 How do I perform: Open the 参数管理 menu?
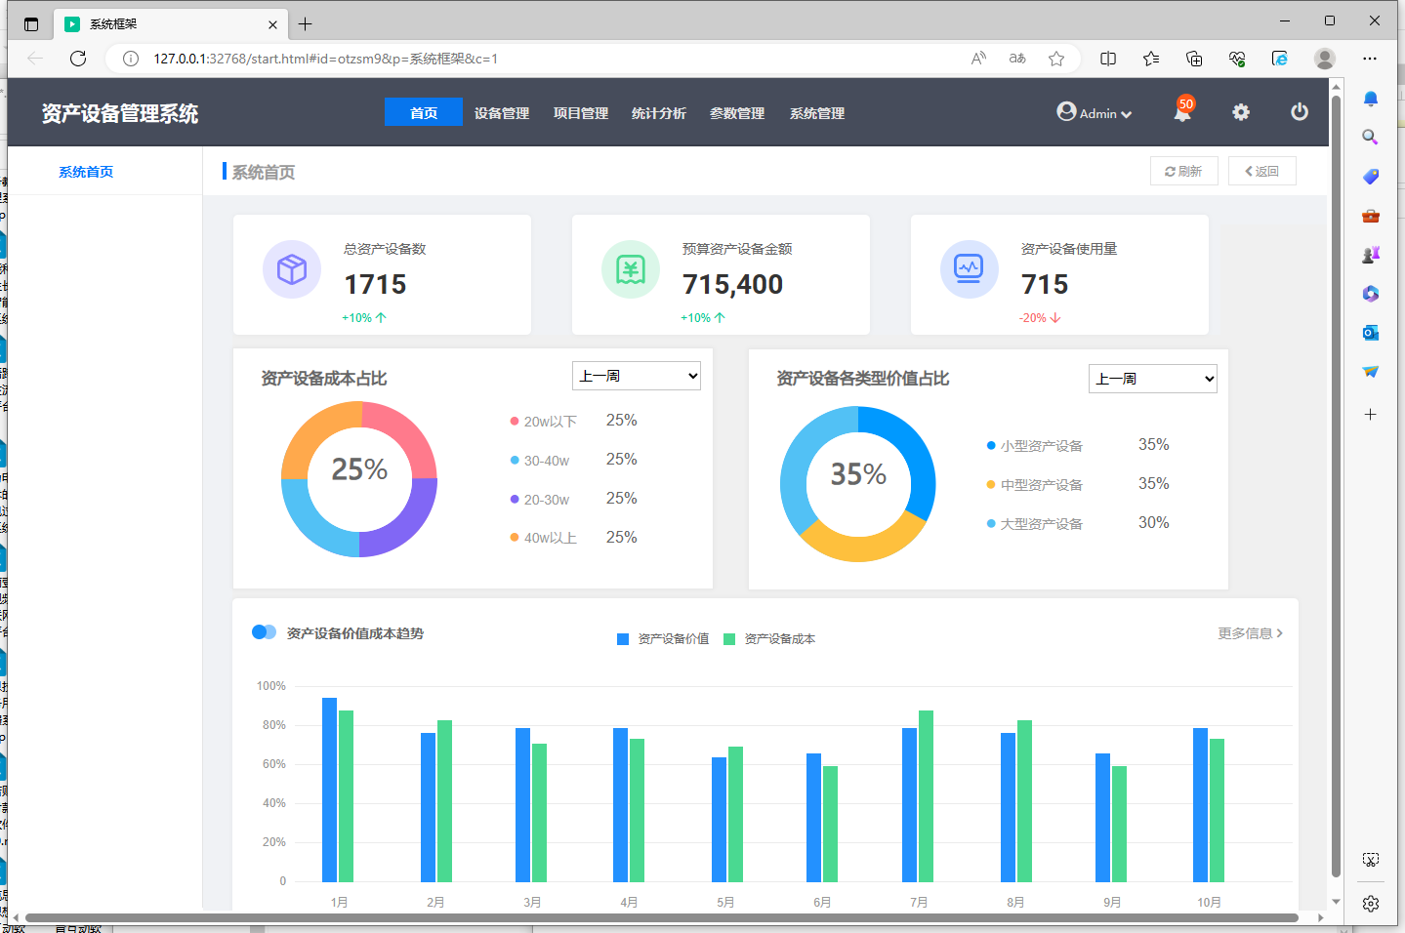[737, 113]
